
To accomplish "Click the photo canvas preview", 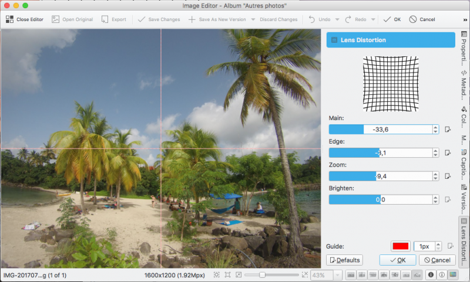I will click(160, 148).
